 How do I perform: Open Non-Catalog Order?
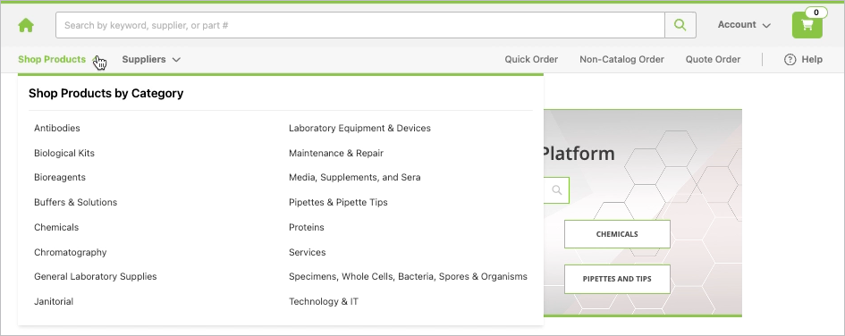(x=621, y=60)
